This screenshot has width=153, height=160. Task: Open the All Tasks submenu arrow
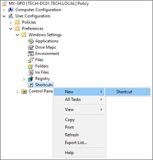(x=101, y=99)
